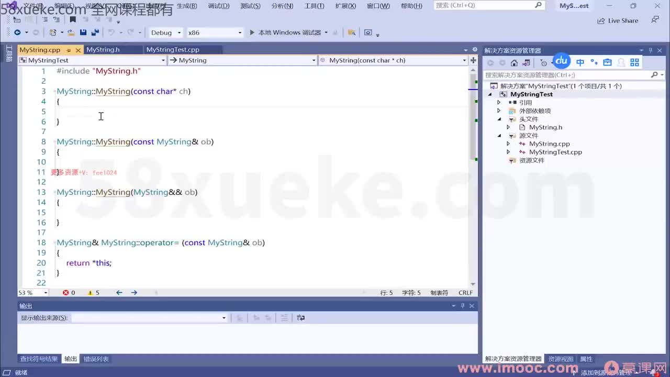Viewport: 670px width, 377px height.
Task: Click the Navigate Backward arrow in toolbar
Action: click(17, 32)
